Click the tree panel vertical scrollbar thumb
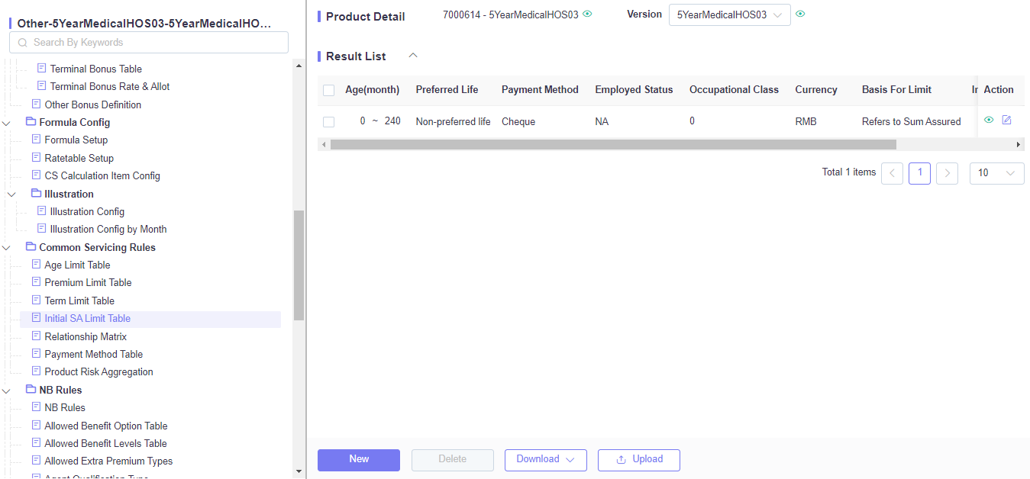Screen dimensions: 1030x479 (x=299, y=265)
